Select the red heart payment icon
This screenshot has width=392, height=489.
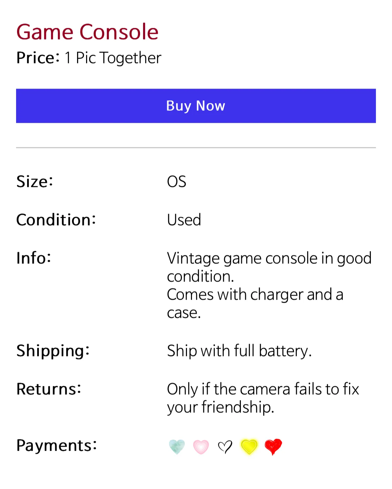coord(273,447)
